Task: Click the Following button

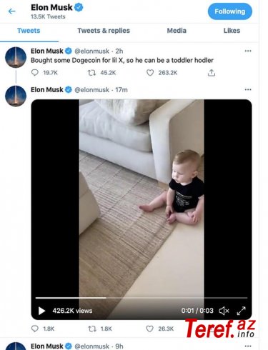Action: pyautogui.click(x=230, y=11)
